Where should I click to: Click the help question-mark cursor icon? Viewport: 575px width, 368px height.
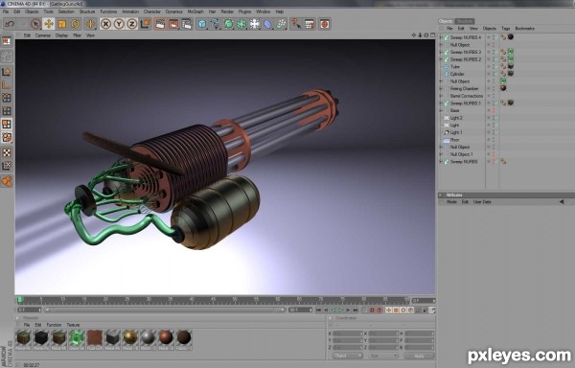295,24
